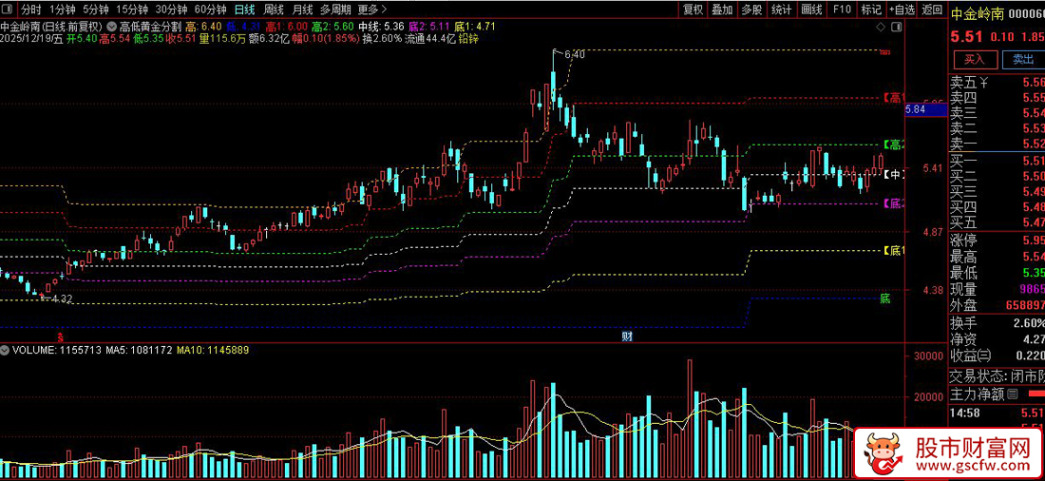Screen dimensions: 1045x481
Task: Click the 卖三 order book row
Action: pos(997,113)
